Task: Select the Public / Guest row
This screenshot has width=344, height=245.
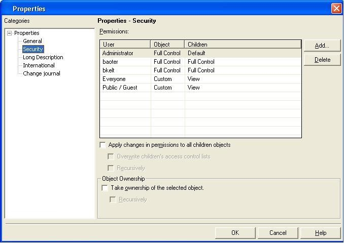Action: point(200,88)
